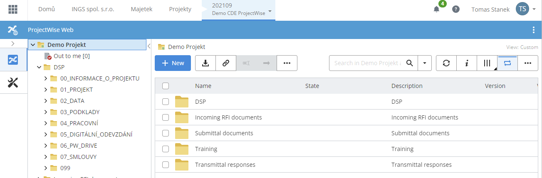This screenshot has height=178, width=542.
Task: Click the search in Demo Projekt field
Action: point(368,63)
